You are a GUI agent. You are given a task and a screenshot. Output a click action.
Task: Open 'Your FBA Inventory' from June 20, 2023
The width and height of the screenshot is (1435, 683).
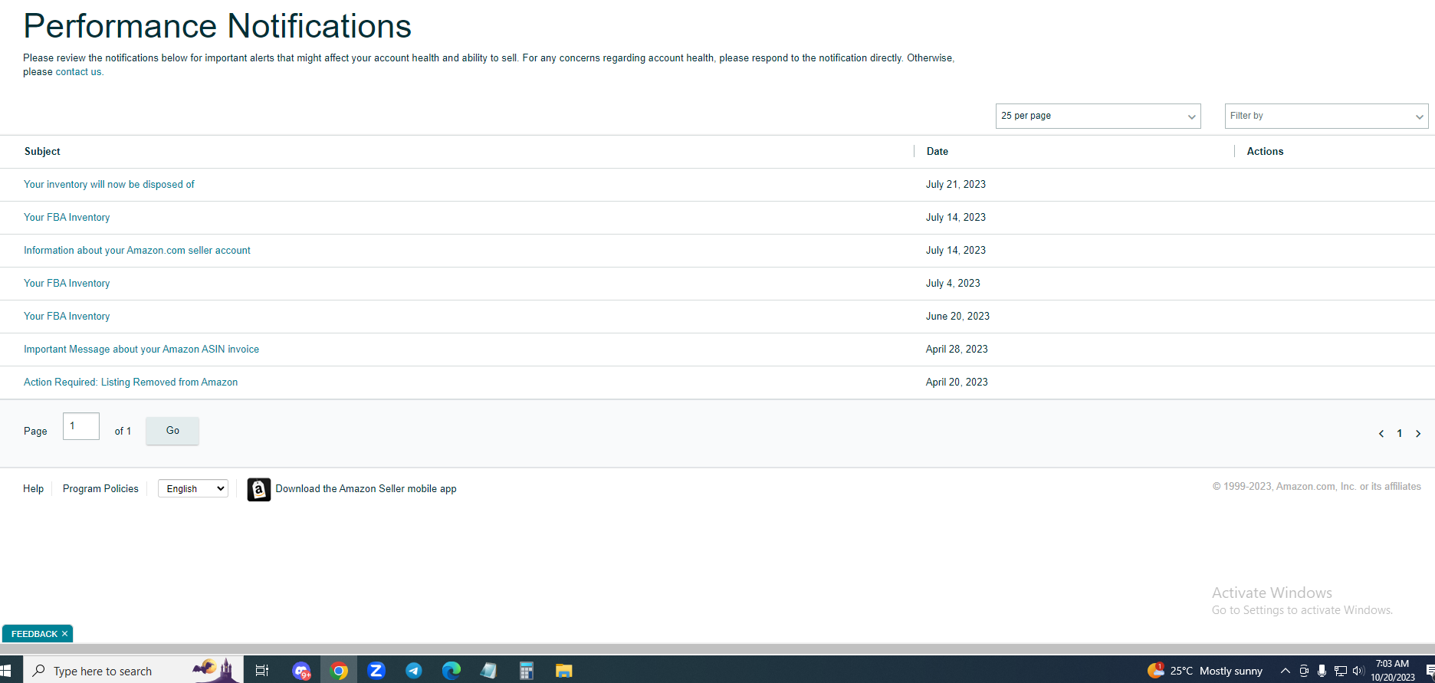(67, 317)
